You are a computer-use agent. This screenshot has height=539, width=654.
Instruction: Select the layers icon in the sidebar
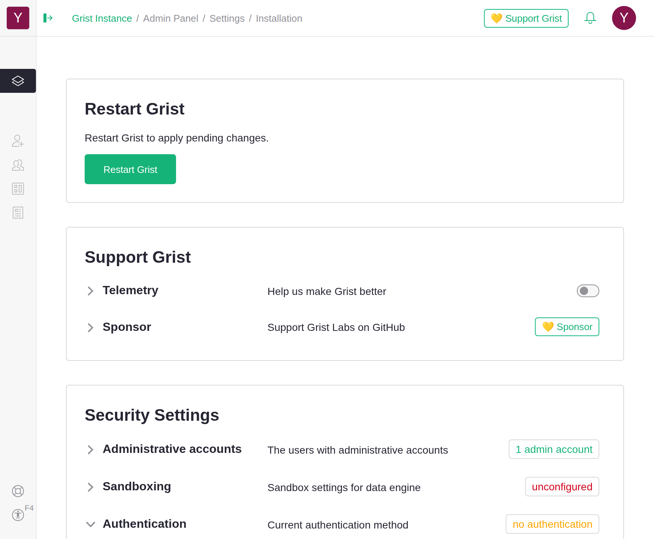click(x=18, y=80)
